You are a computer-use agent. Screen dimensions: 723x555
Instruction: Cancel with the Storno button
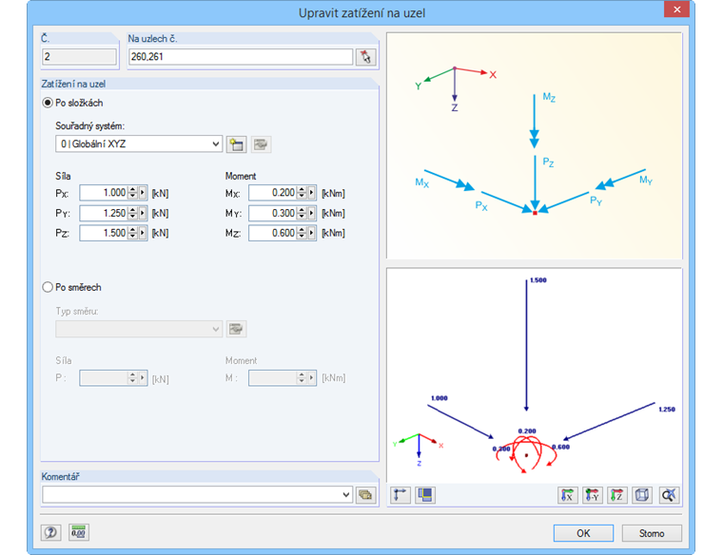coord(652,533)
